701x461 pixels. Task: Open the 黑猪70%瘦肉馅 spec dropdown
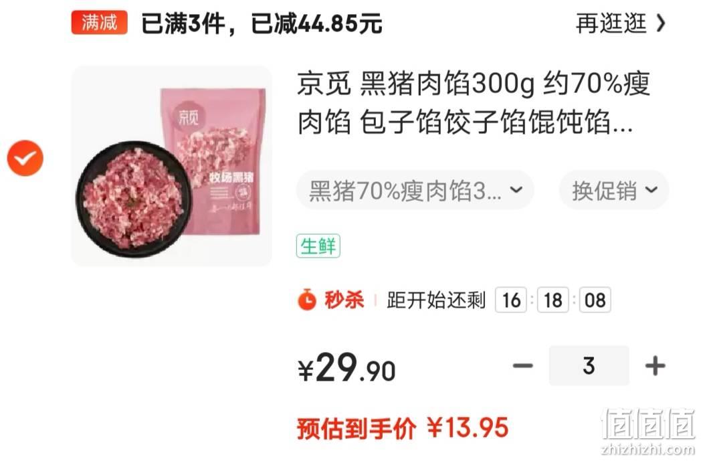click(415, 190)
